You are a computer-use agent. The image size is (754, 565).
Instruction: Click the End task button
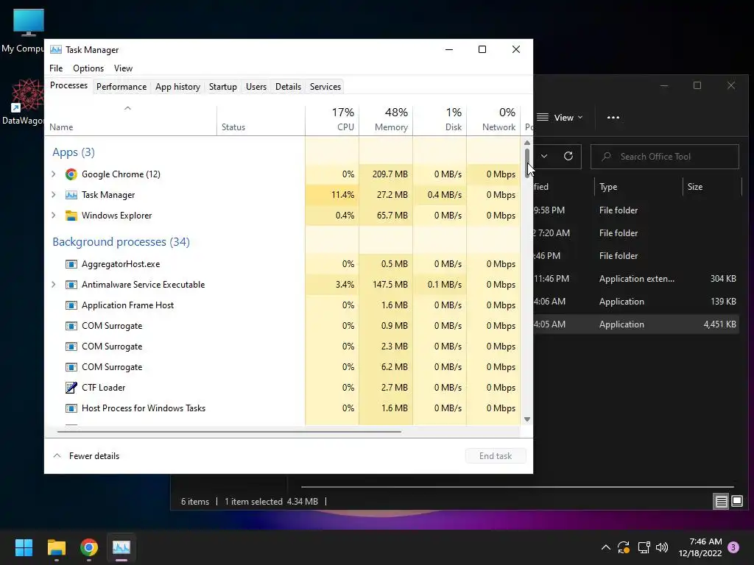(496, 456)
